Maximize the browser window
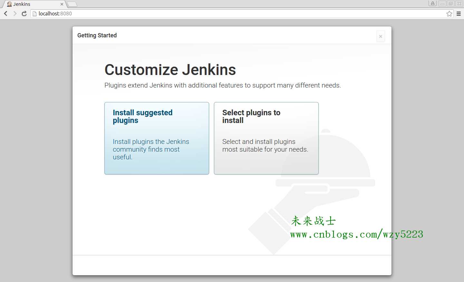 click(x=451, y=4)
